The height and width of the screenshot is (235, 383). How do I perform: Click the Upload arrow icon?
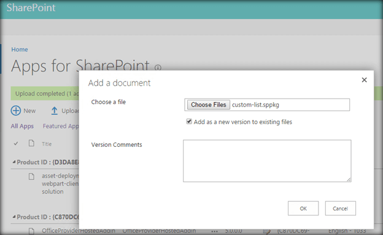point(54,111)
